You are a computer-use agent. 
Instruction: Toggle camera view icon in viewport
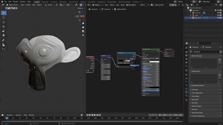click(x=83, y=31)
